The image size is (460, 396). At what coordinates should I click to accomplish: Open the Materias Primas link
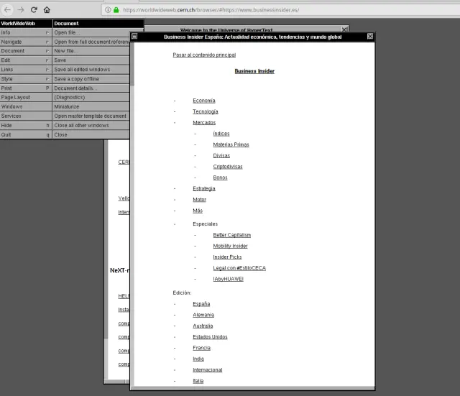231,144
